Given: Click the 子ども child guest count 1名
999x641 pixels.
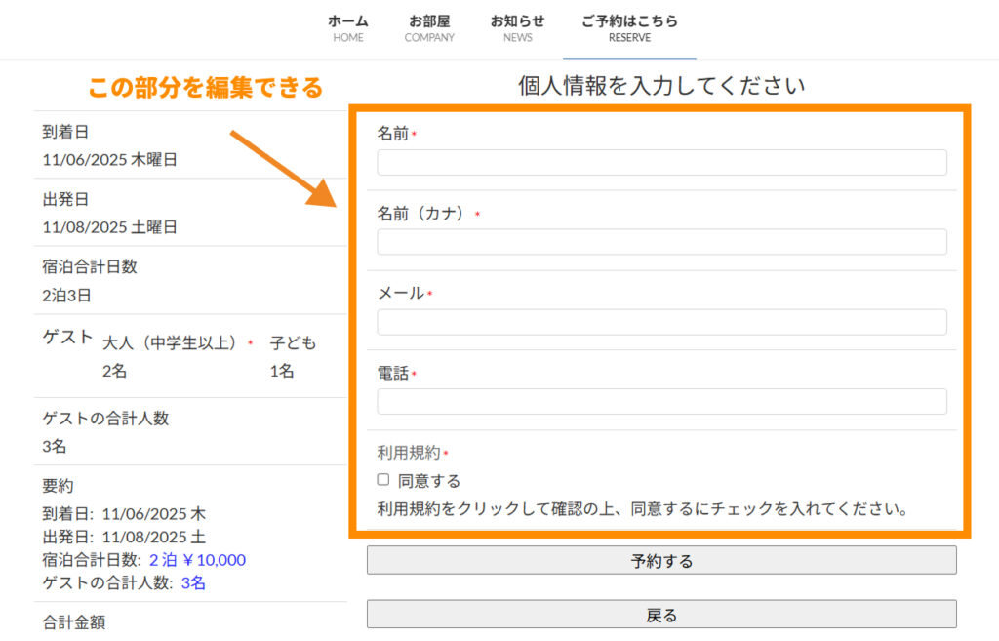Looking at the screenshot, I should [282, 371].
